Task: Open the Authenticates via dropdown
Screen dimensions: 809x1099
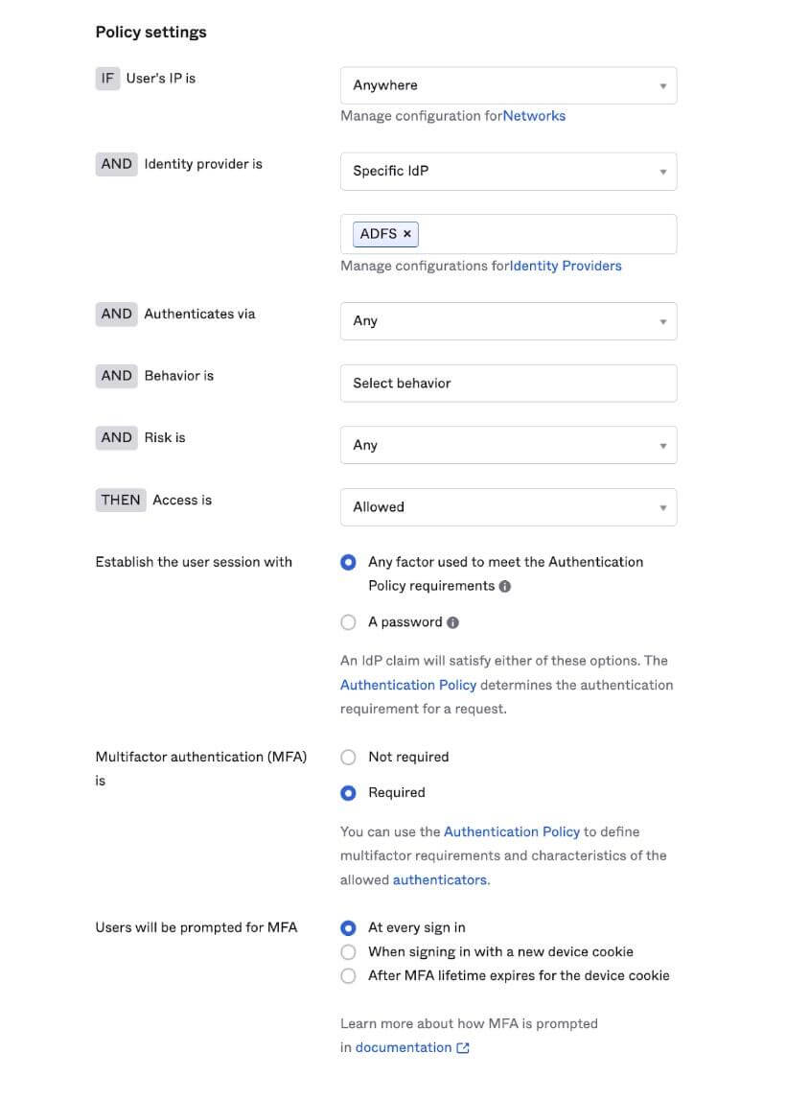Action: [x=508, y=321]
